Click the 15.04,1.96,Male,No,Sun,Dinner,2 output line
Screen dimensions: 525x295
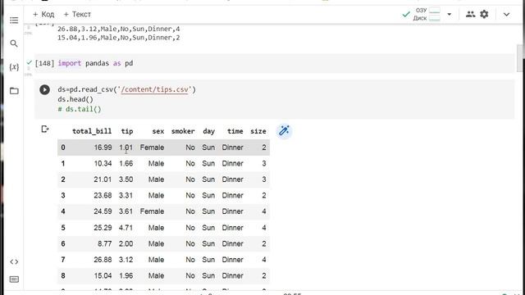(118, 38)
